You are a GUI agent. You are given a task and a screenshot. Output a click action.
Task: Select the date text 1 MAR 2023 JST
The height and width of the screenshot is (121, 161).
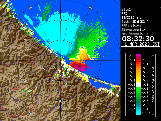click(142, 44)
